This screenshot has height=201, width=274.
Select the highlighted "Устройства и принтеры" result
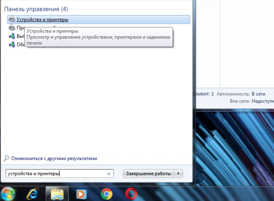click(x=98, y=19)
